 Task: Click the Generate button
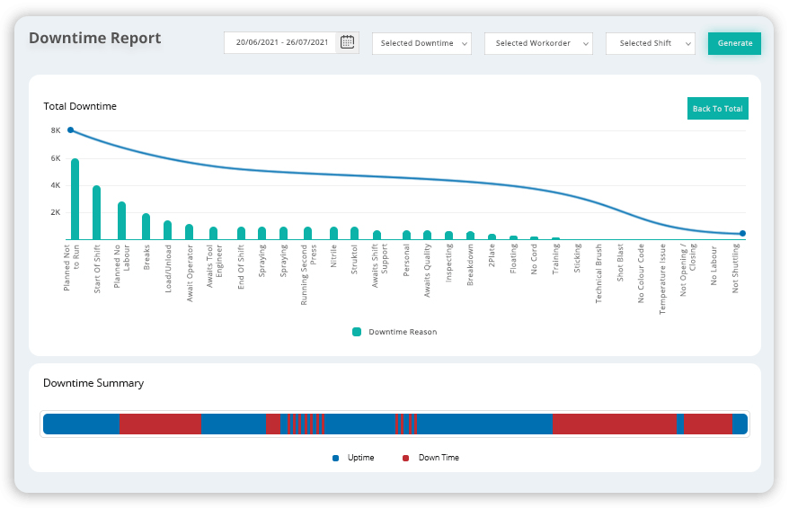tap(734, 43)
